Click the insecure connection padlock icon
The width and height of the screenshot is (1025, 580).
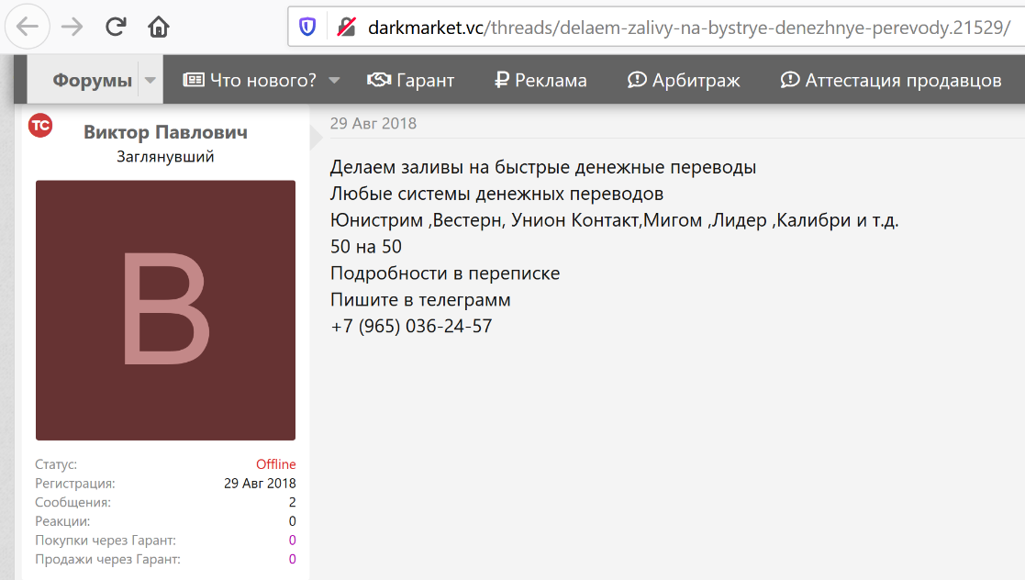347,27
